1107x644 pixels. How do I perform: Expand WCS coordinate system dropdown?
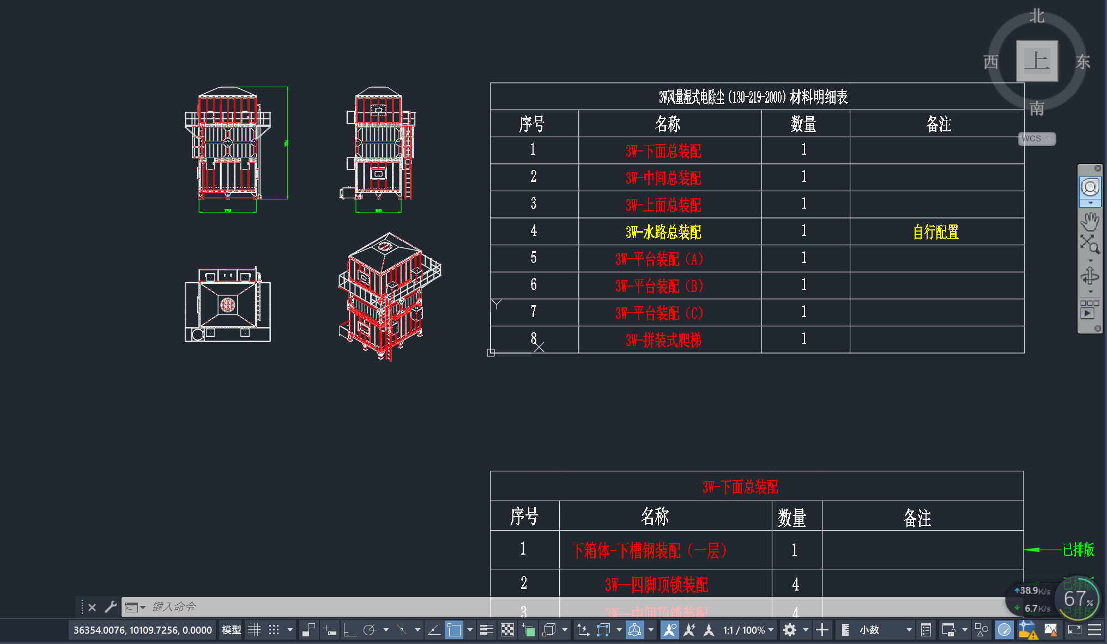(x=1037, y=138)
